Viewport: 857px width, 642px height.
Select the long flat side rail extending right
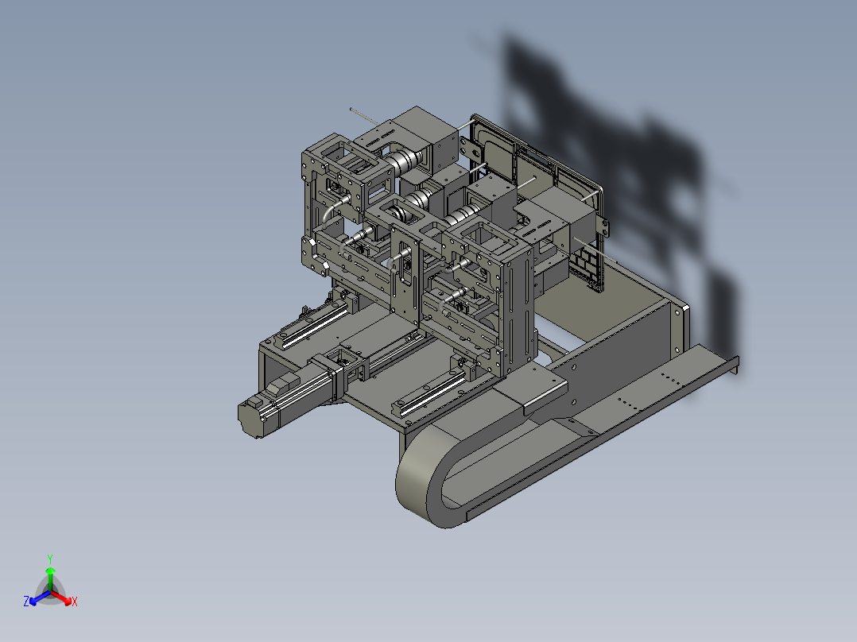point(601,431)
